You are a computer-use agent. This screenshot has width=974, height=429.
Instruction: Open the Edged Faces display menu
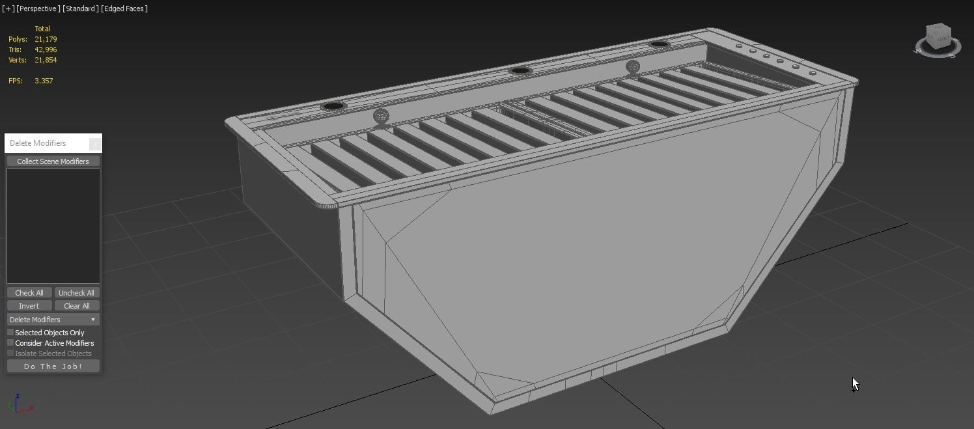coord(124,8)
